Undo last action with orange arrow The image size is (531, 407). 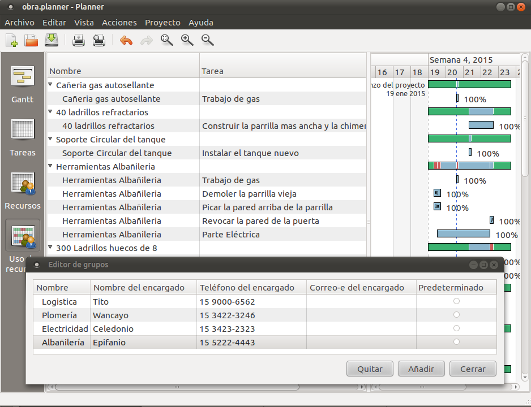pos(126,41)
